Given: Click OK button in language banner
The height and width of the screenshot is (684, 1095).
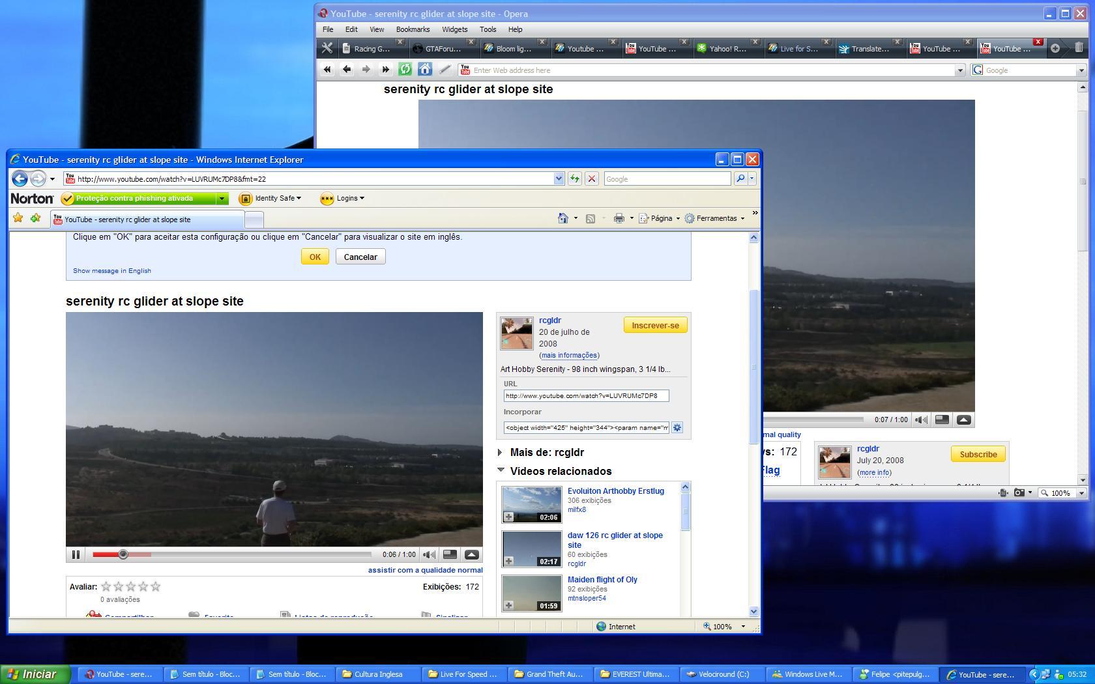Looking at the screenshot, I should [x=315, y=257].
